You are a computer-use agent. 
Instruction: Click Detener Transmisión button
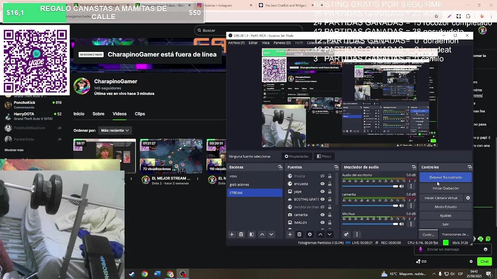click(x=446, y=177)
